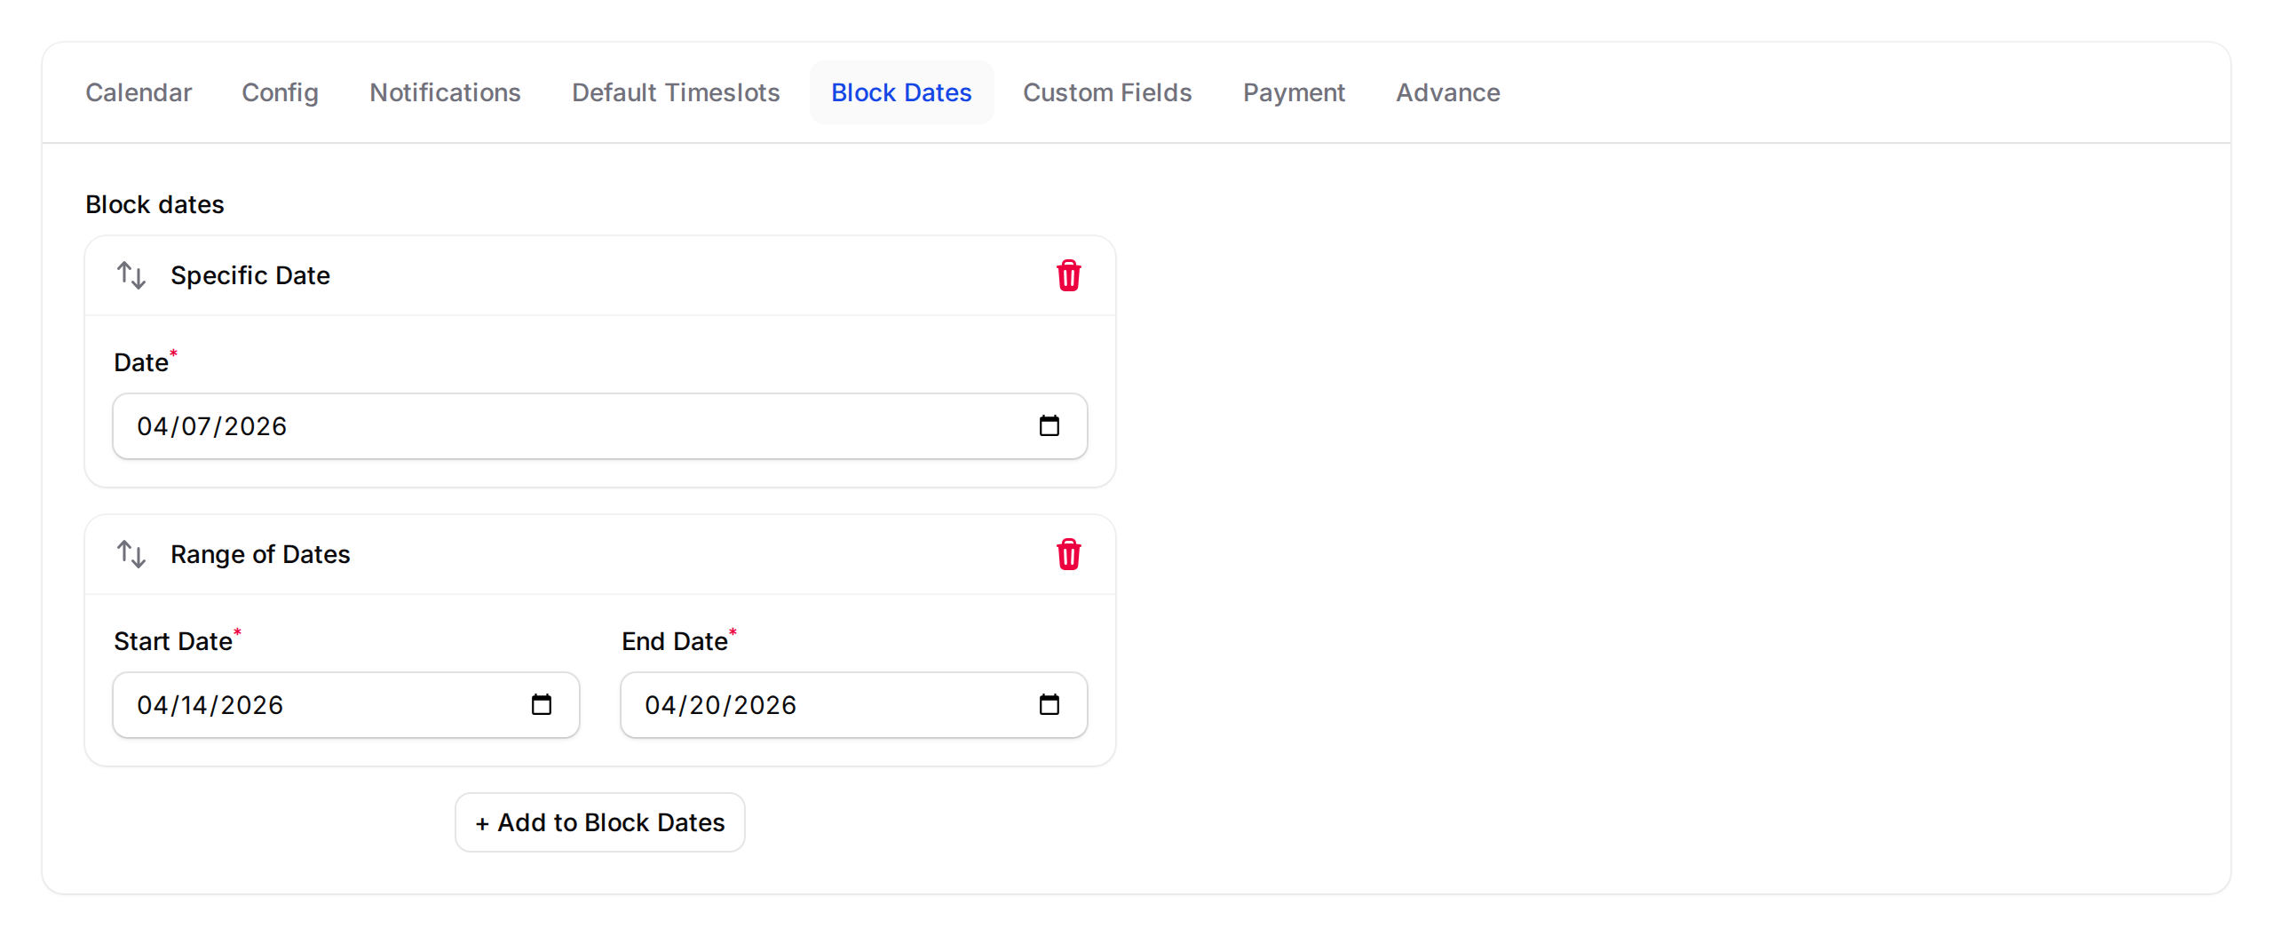Switch to the Notifications tab
This screenshot has width=2273, height=936.
(x=445, y=92)
